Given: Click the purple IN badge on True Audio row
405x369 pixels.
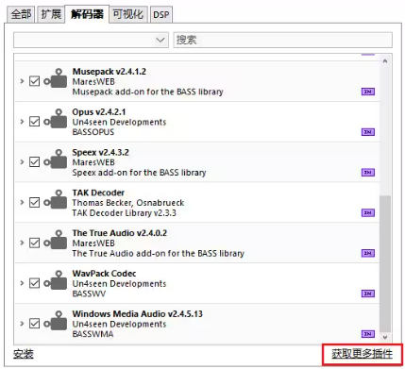Looking at the screenshot, I should point(368,253).
